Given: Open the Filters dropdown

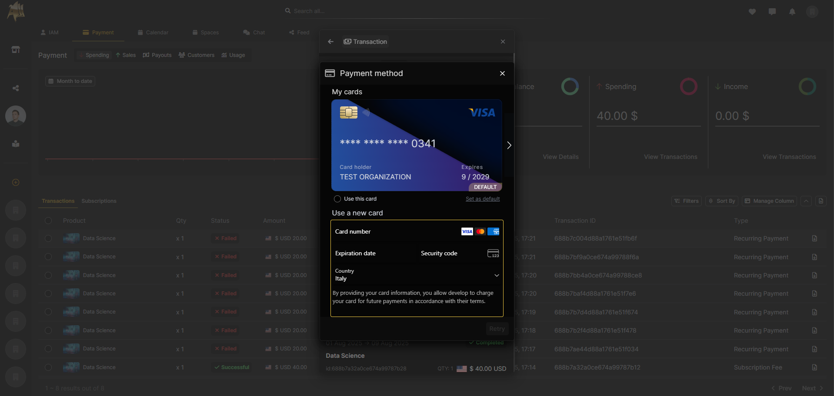Looking at the screenshot, I should point(687,201).
